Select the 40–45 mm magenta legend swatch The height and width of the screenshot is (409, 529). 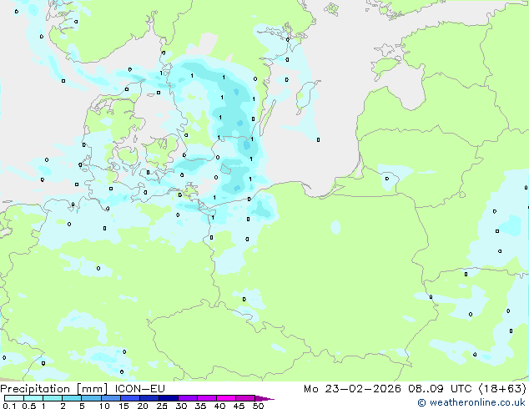(226, 398)
